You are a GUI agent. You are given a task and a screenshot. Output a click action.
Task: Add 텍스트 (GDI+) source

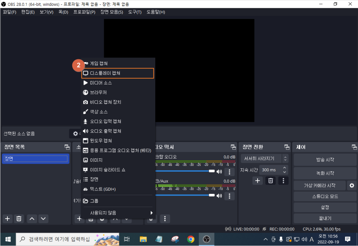pos(118,189)
